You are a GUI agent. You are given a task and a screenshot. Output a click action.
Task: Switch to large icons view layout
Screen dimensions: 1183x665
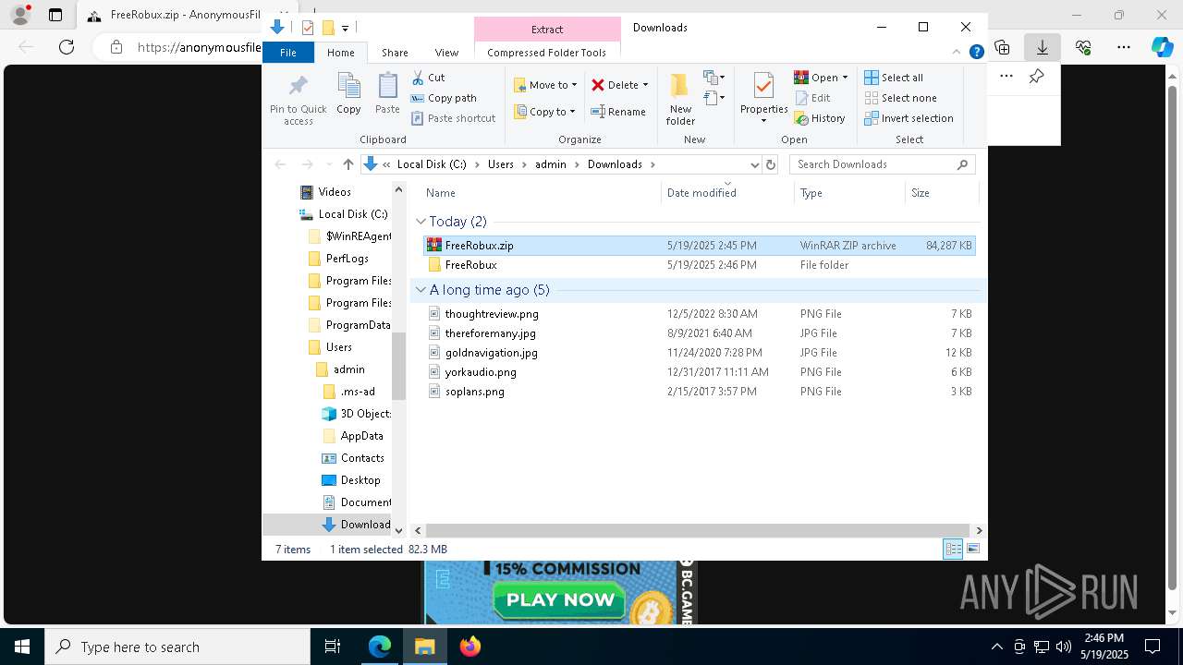click(972, 550)
